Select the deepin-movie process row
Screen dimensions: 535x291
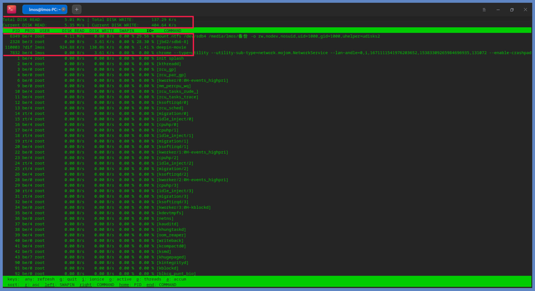pos(171,47)
